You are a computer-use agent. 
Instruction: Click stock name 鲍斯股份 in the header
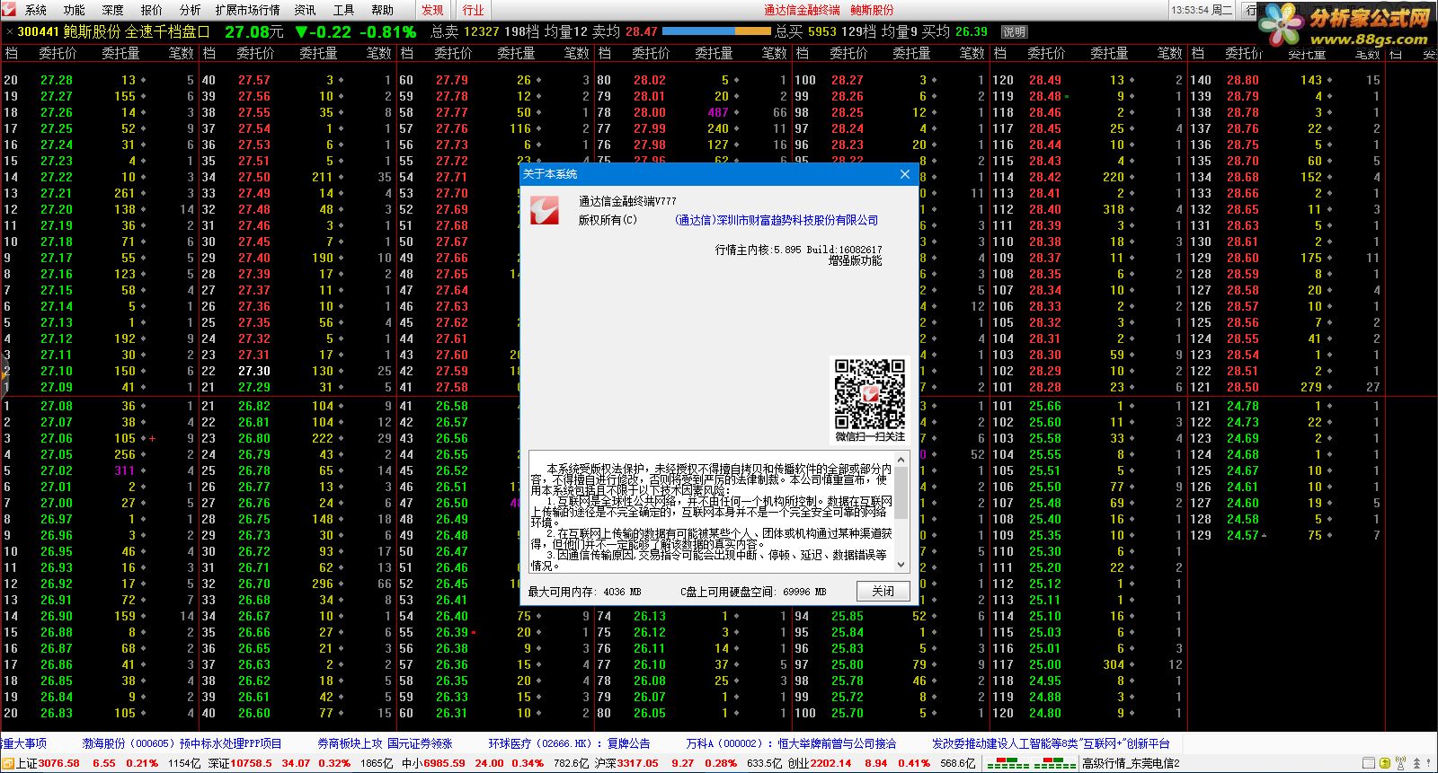pos(92,31)
